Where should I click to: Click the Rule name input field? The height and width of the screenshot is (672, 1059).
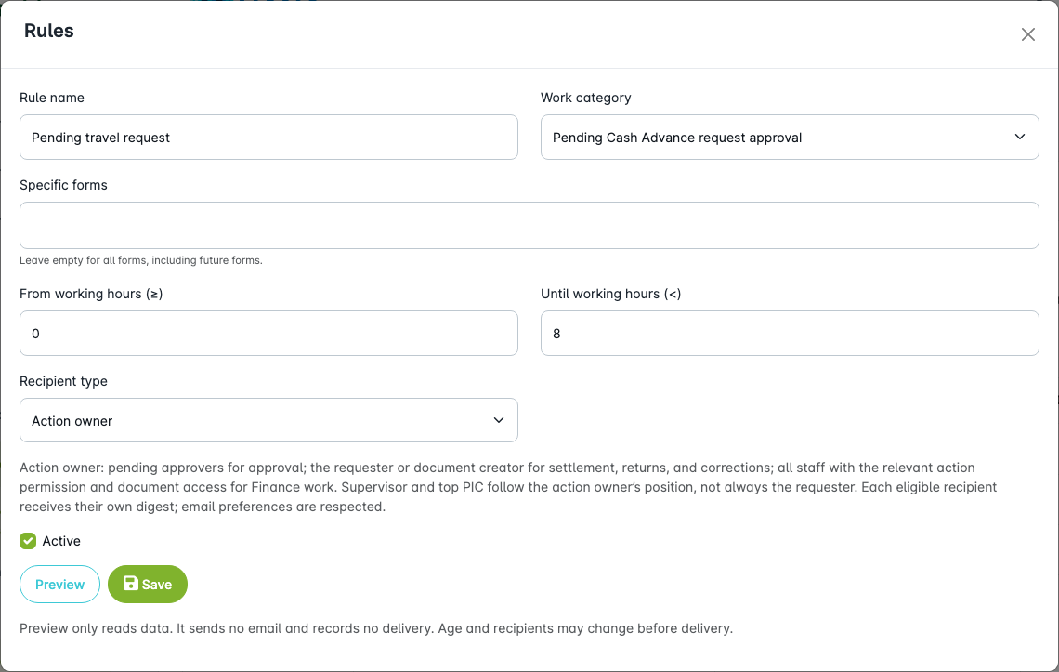click(268, 138)
